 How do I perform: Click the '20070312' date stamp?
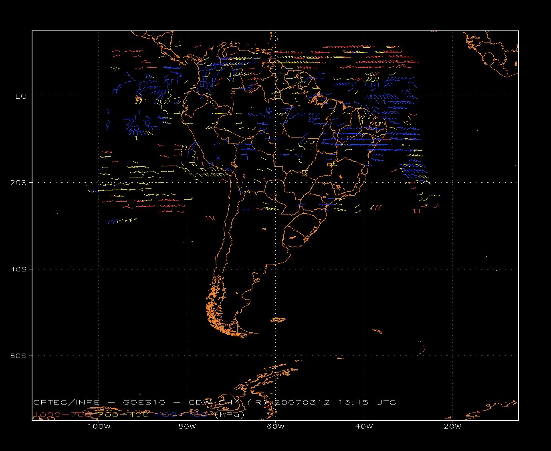303,402
